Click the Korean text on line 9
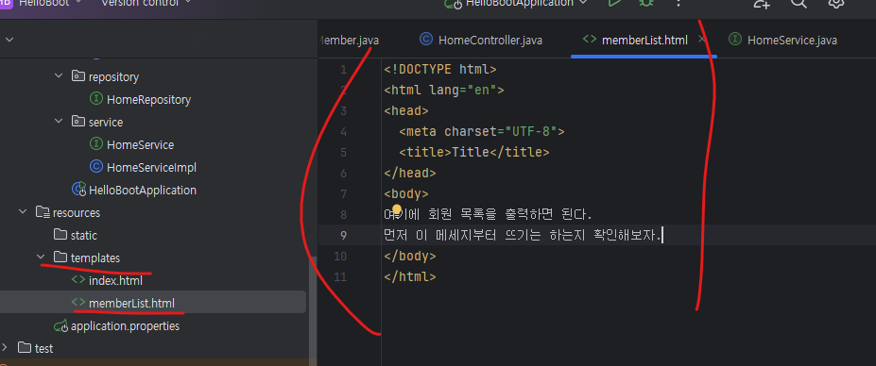The width and height of the screenshot is (876, 366). 523,236
